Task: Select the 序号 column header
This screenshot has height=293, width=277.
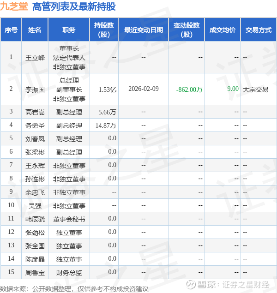Action: [x=11, y=30]
